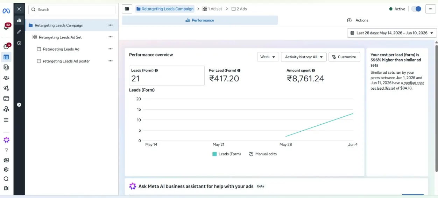Image resolution: width=438 pixels, height=198 pixels.
Task: Open more options for Retargeting Leads Ad Set
Action: click(111, 37)
